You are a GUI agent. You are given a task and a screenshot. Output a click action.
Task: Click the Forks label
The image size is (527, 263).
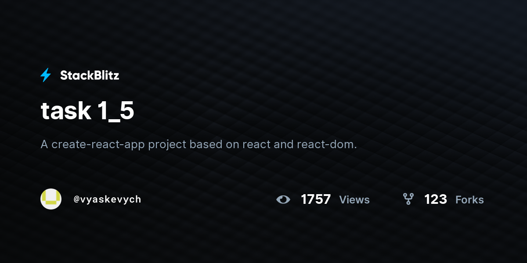469,200
